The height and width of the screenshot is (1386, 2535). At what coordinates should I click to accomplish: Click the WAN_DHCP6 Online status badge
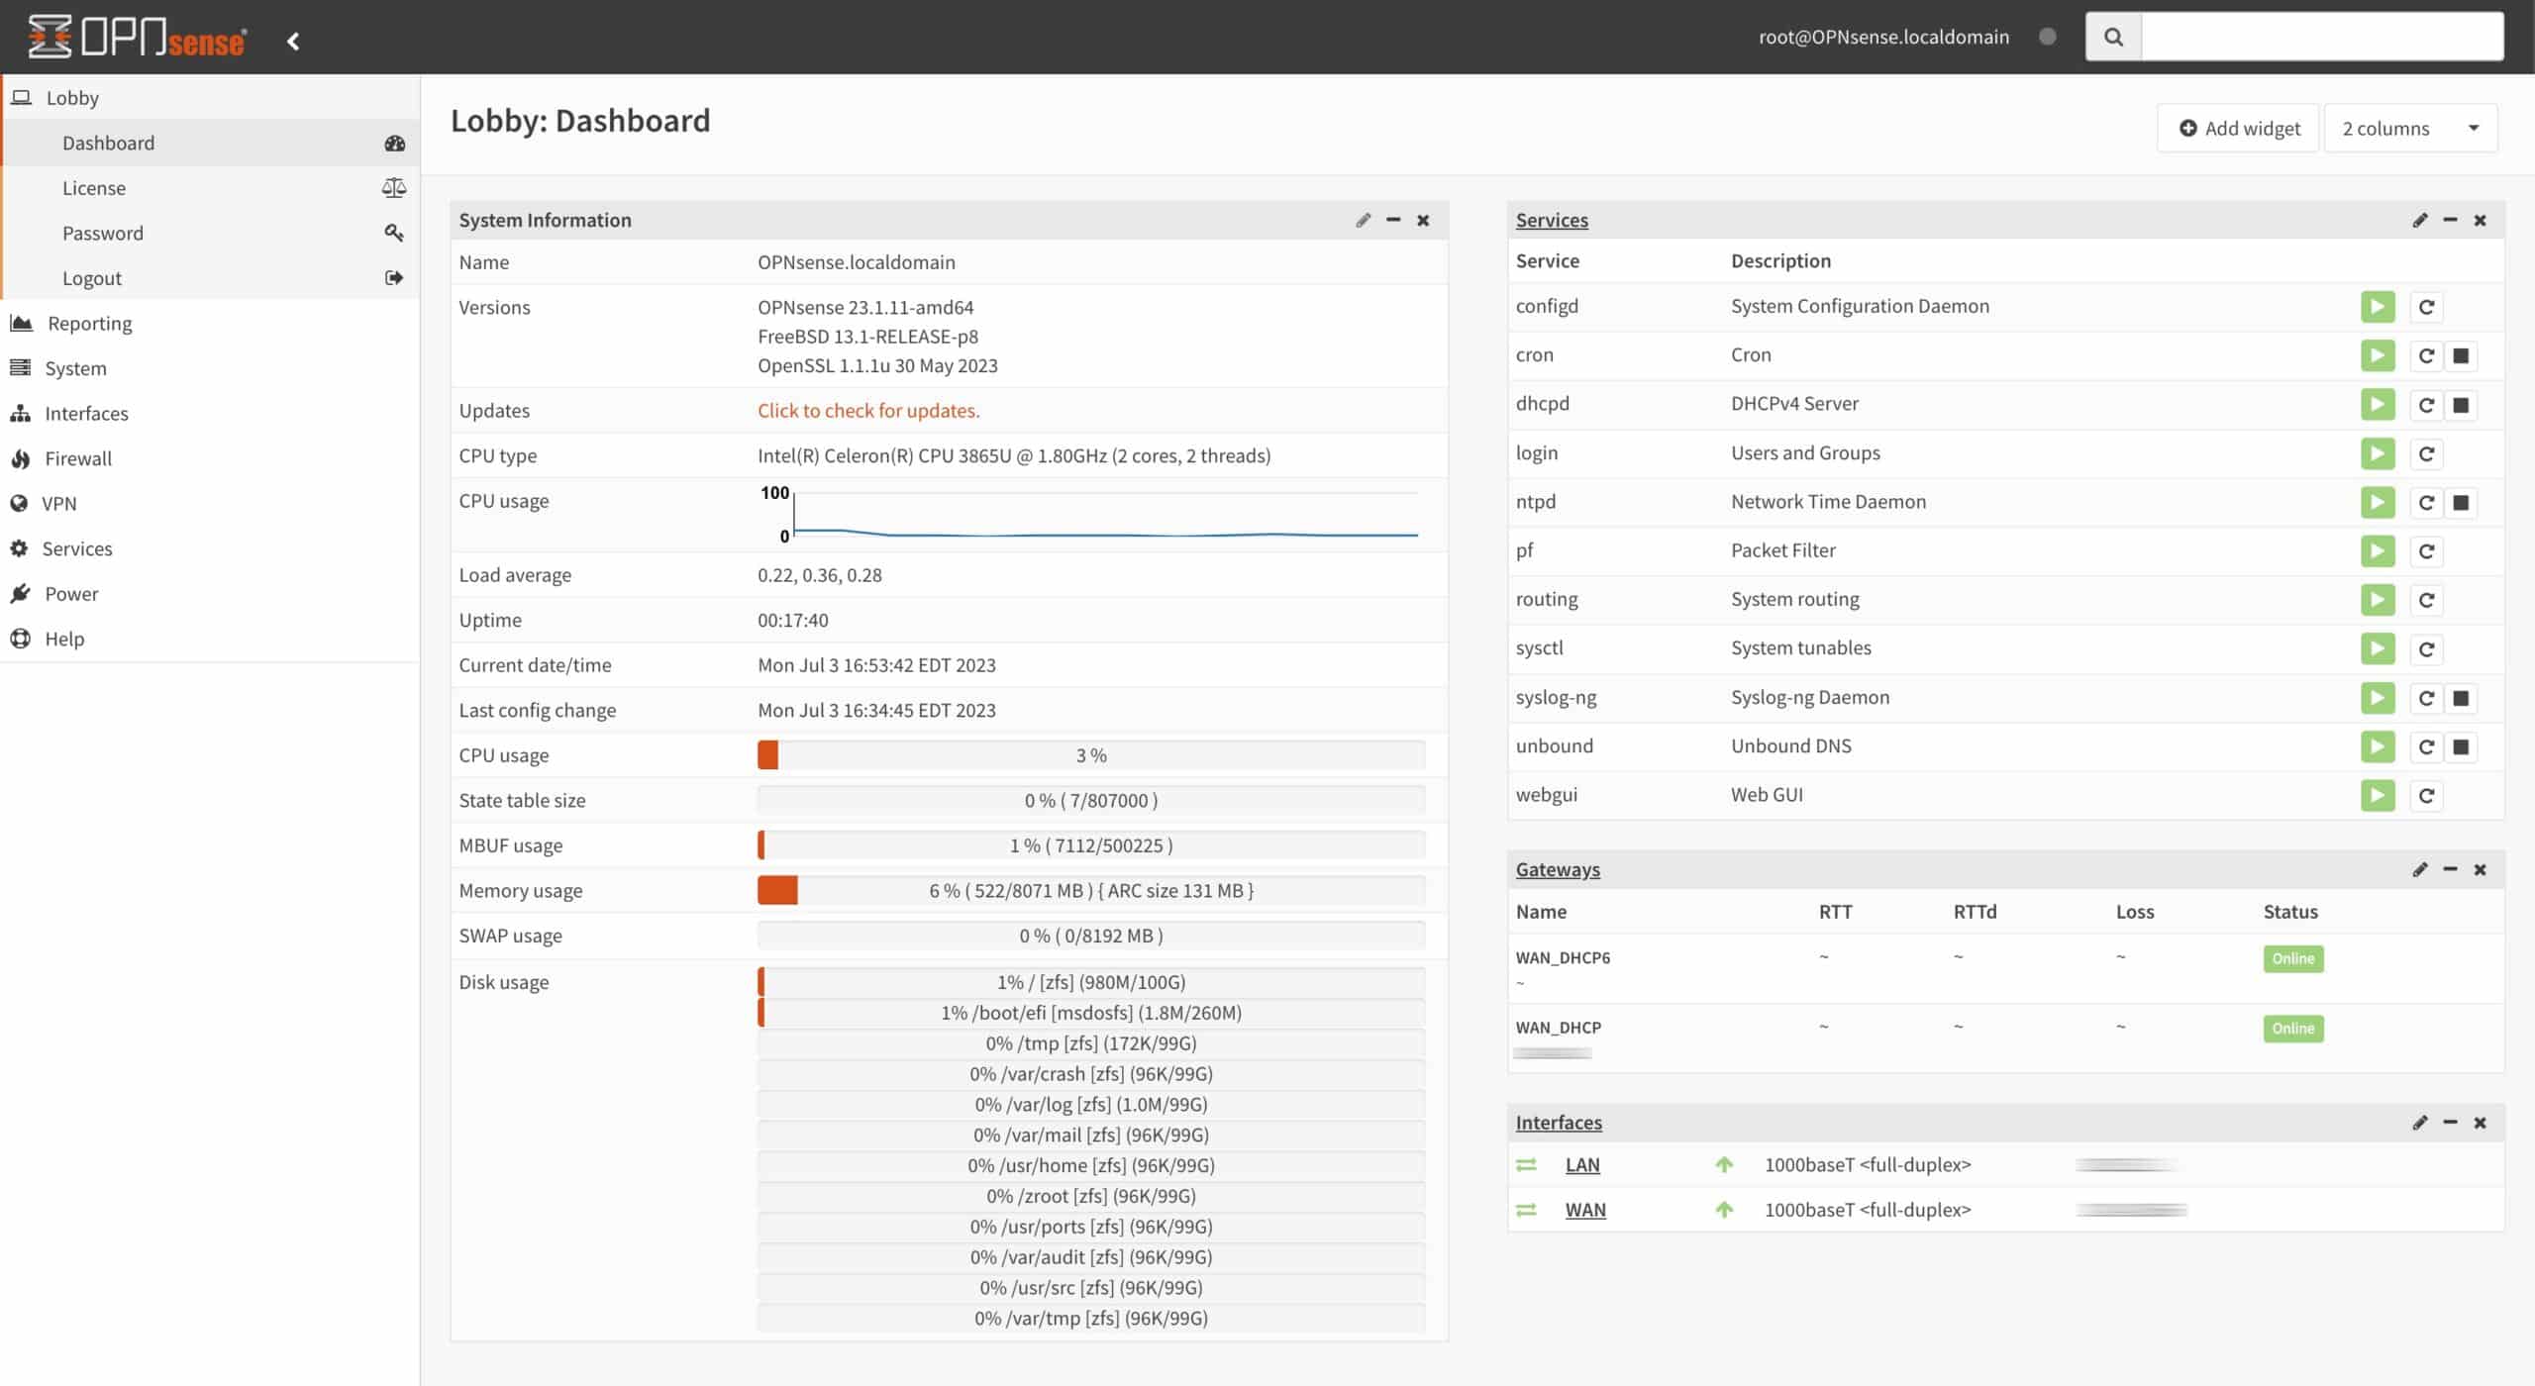tap(2293, 958)
